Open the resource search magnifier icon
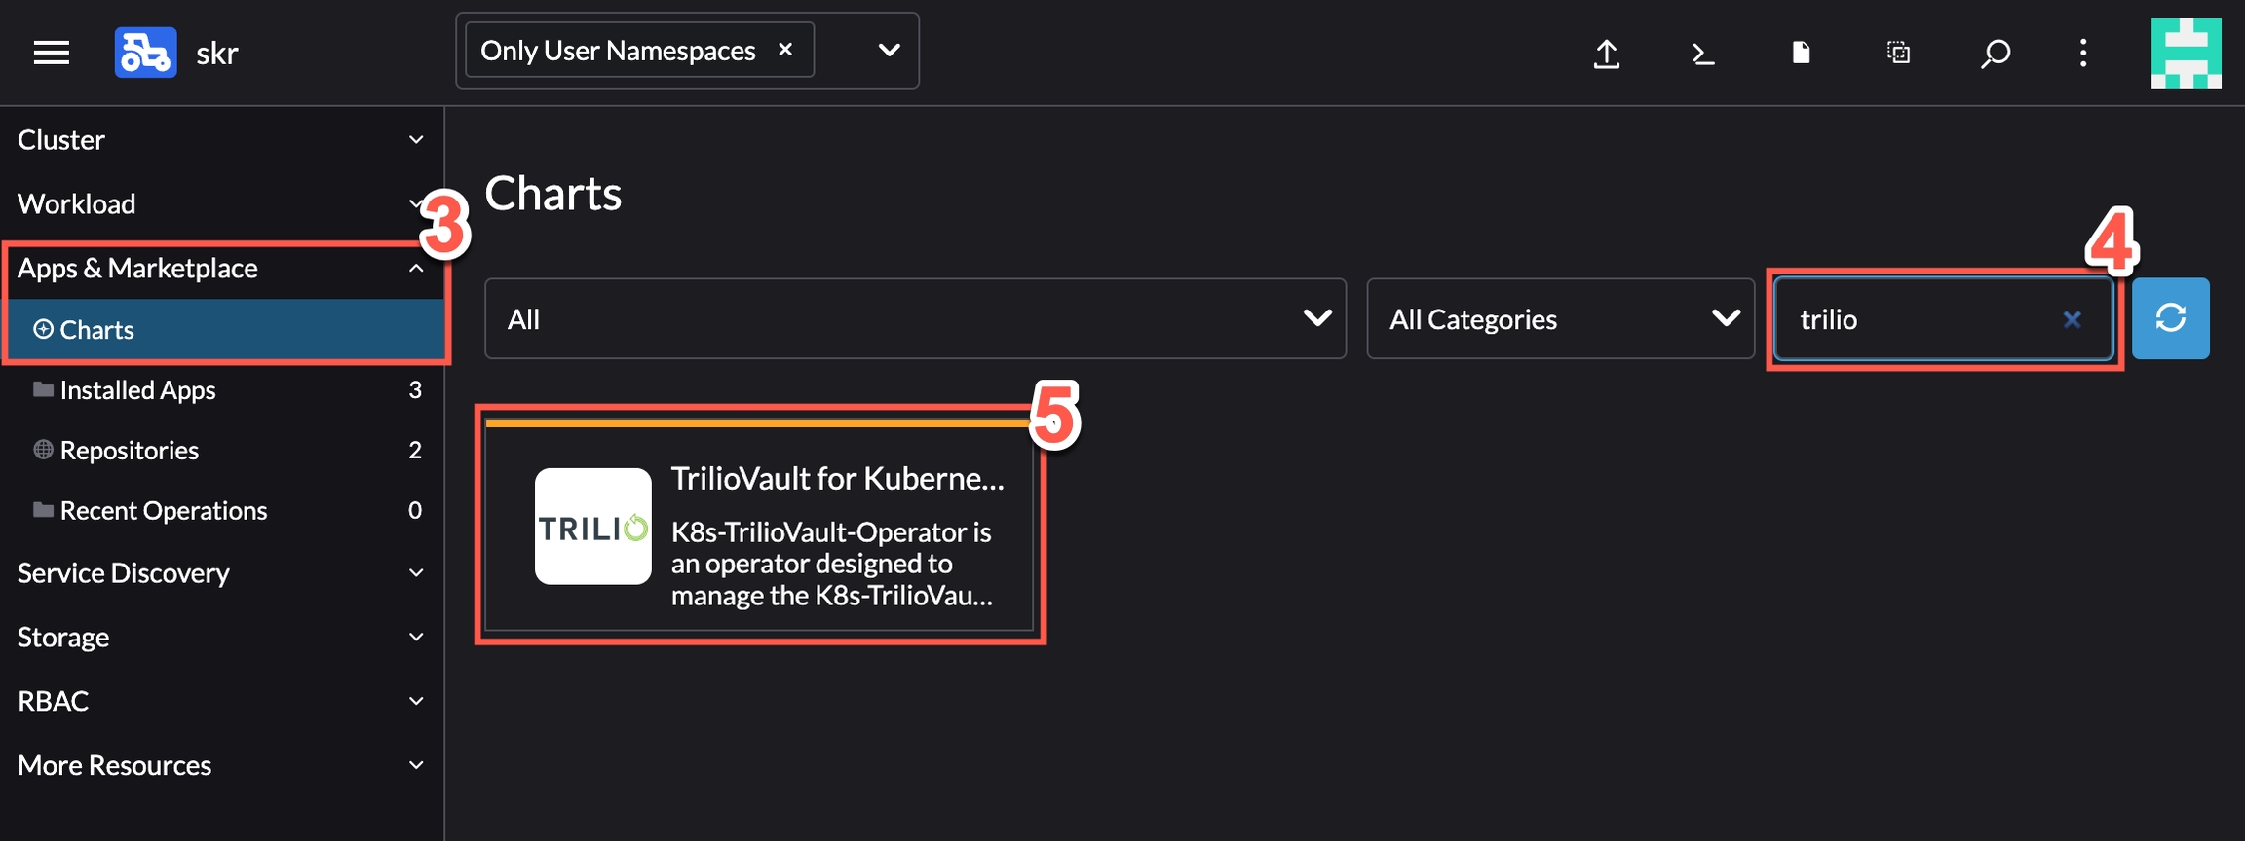This screenshot has height=841, width=2245. pos(1995,54)
